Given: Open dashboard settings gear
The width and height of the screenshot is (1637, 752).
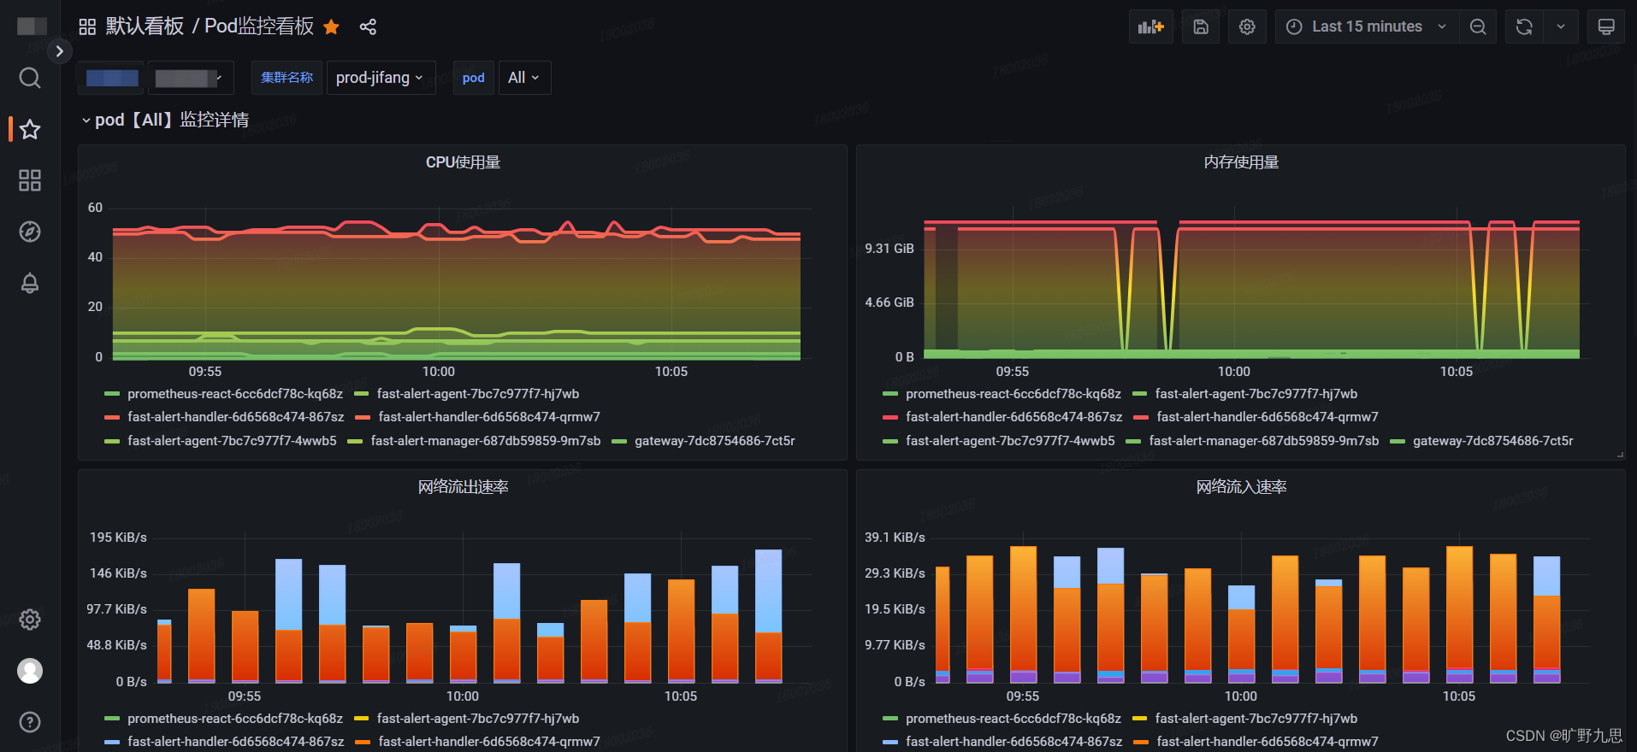Looking at the screenshot, I should click(x=1247, y=26).
